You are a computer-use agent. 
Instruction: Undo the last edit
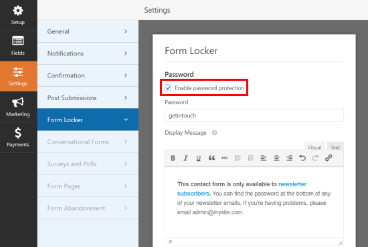click(x=302, y=158)
